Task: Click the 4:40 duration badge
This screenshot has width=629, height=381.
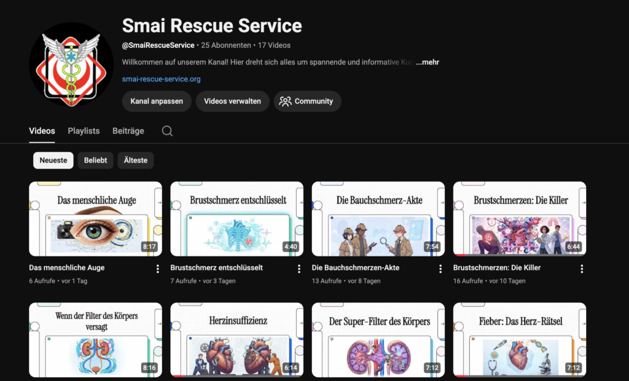Action: (291, 247)
